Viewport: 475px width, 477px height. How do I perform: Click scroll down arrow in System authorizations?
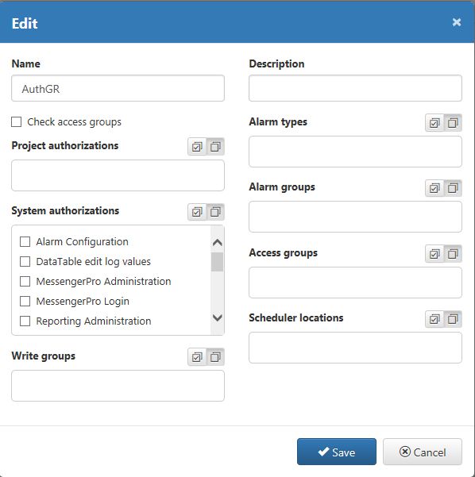point(218,317)
